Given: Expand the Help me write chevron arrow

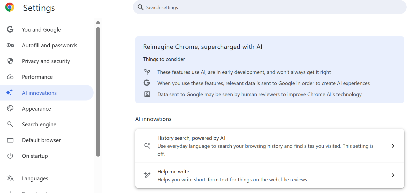Looking at the screenshot, I should pyautogui.click(x=393, y=175).
